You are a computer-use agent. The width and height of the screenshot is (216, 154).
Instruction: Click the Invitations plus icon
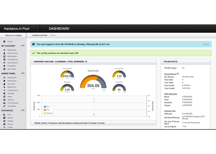pyautogui.click(x=4, y=66)
